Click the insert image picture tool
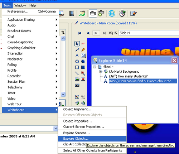The width and height of the screenshot is (179, 154). [77, 79]
